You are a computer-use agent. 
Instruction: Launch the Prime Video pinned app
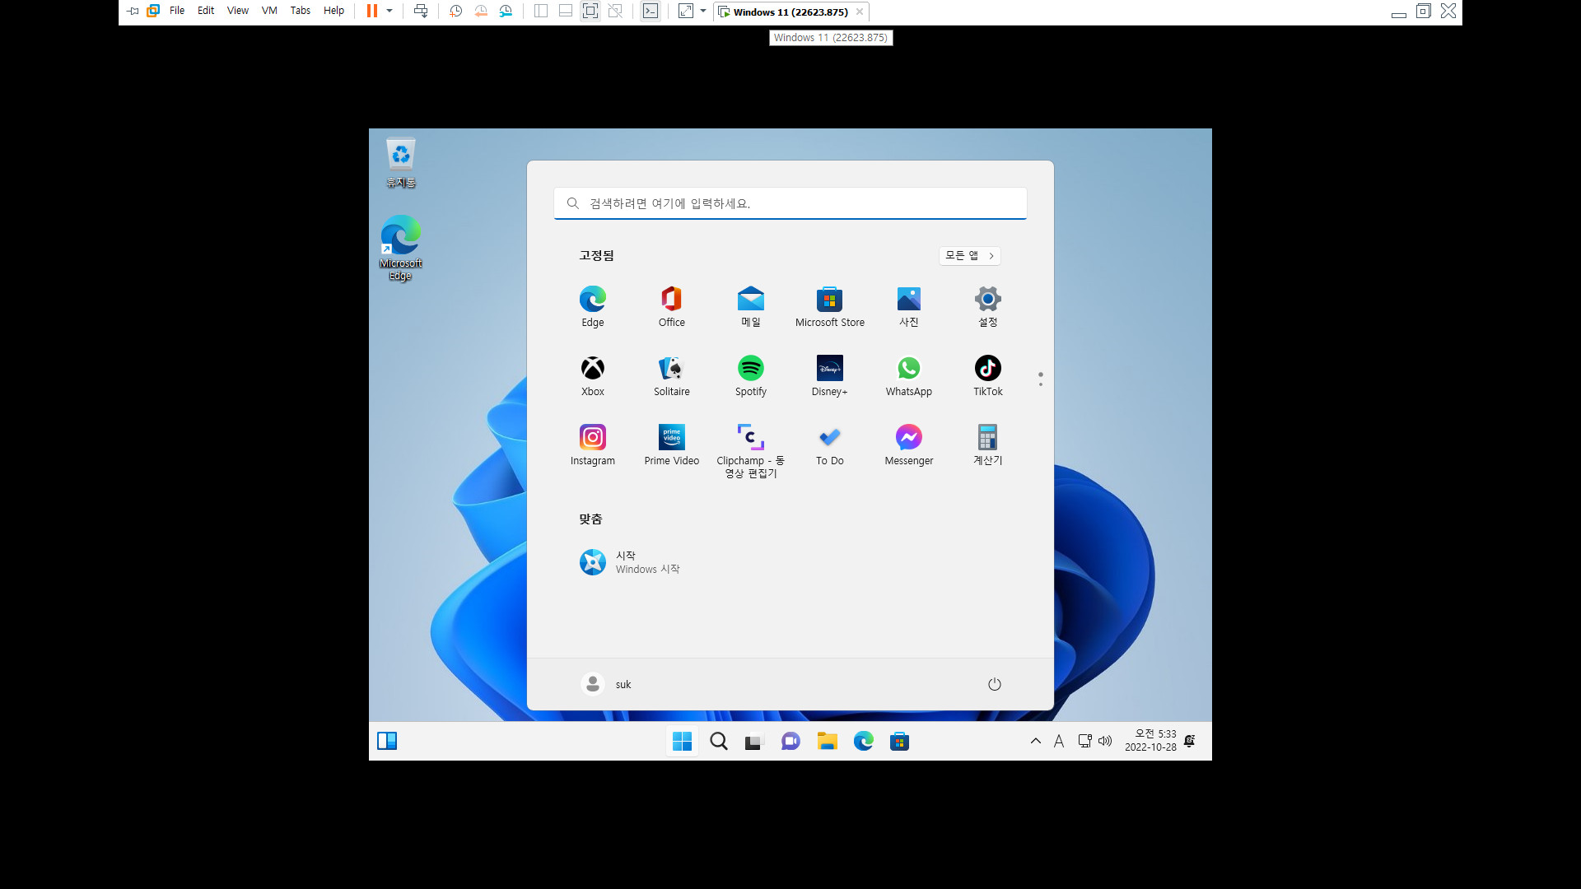tap(672, 445)
